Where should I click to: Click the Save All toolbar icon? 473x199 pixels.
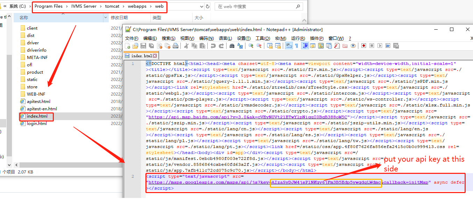pyautogui.click(x=151, y=46)
